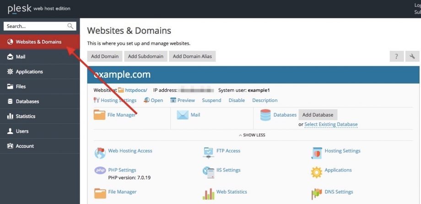This screenshot has height=204, width=421.
Task: Click the FTP Access icon
Action: click(208, 152)
